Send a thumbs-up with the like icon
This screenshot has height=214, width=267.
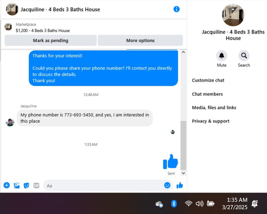click(x=179, y=185)
